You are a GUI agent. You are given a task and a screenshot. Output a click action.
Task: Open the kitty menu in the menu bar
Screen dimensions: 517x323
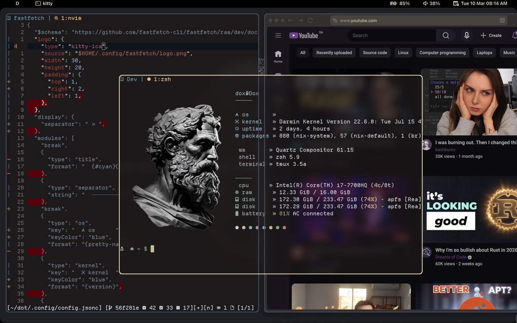click(44, 3)
